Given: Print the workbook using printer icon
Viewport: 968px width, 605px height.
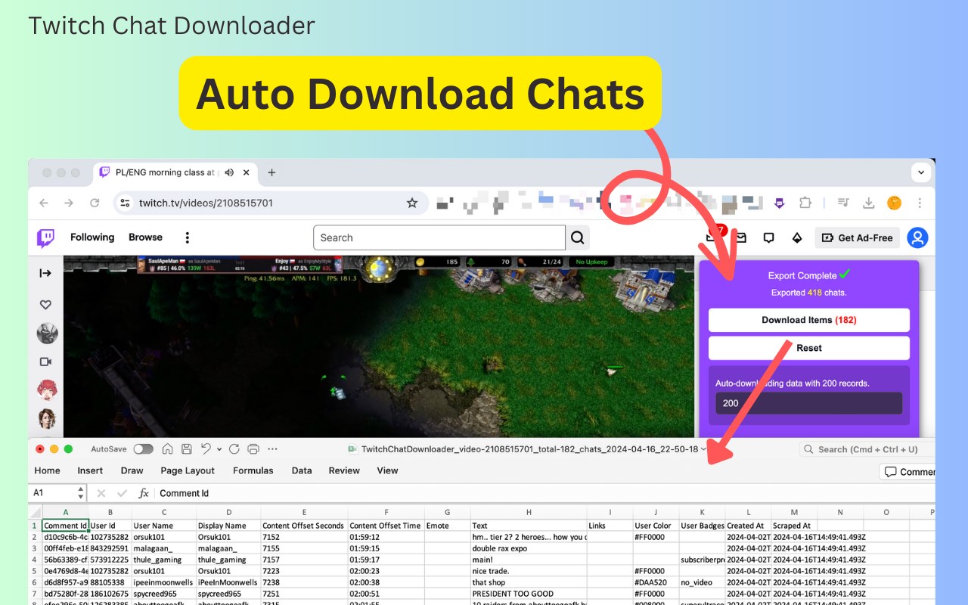Looking at the screenshot, I should click(x=253, y=449).
